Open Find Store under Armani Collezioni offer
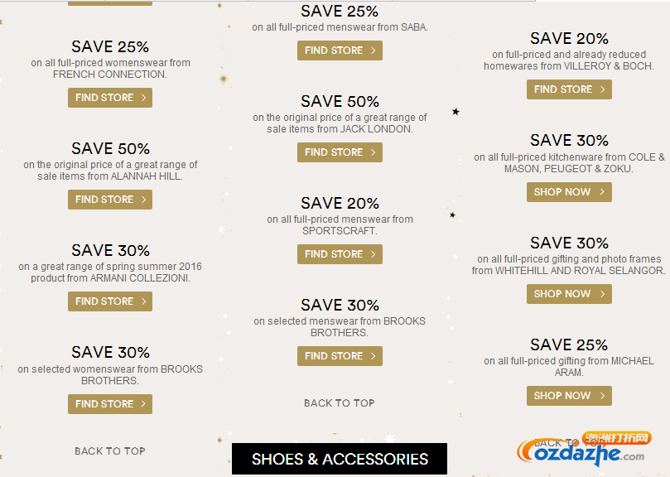Image resolution: width=670 pixels, height=477 pixels. click(110, 301)
